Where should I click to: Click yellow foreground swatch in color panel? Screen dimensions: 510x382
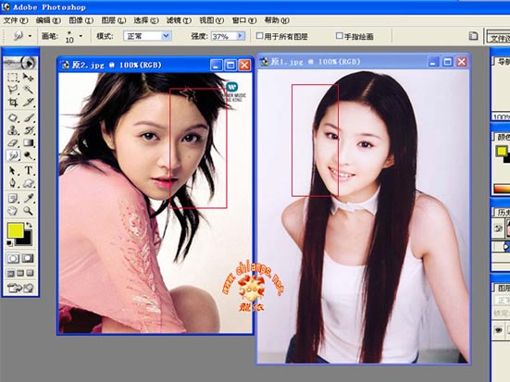tap(501, 151)
